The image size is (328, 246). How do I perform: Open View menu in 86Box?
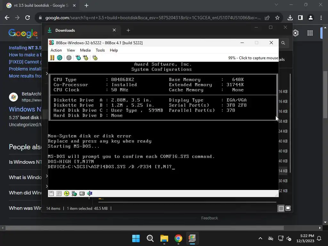71,50
